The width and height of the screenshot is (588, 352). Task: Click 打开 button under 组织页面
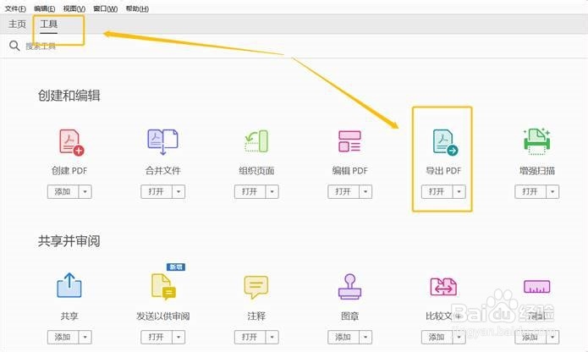pos(250,191)
